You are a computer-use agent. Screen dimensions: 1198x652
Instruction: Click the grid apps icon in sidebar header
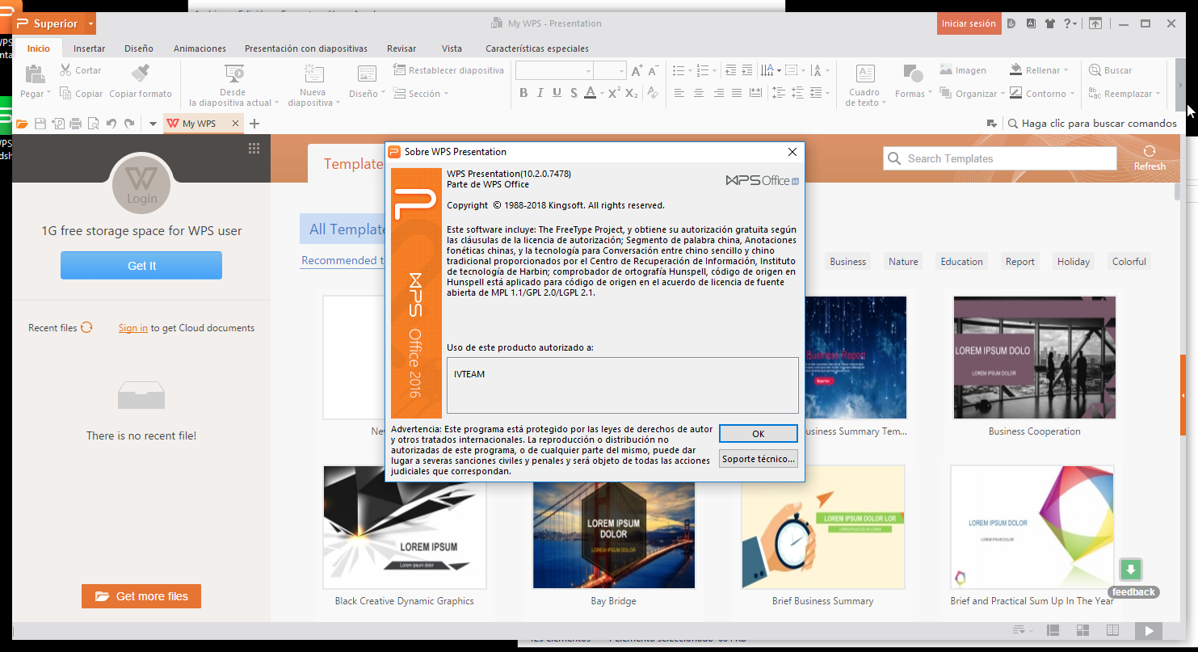tap(254, 148)
